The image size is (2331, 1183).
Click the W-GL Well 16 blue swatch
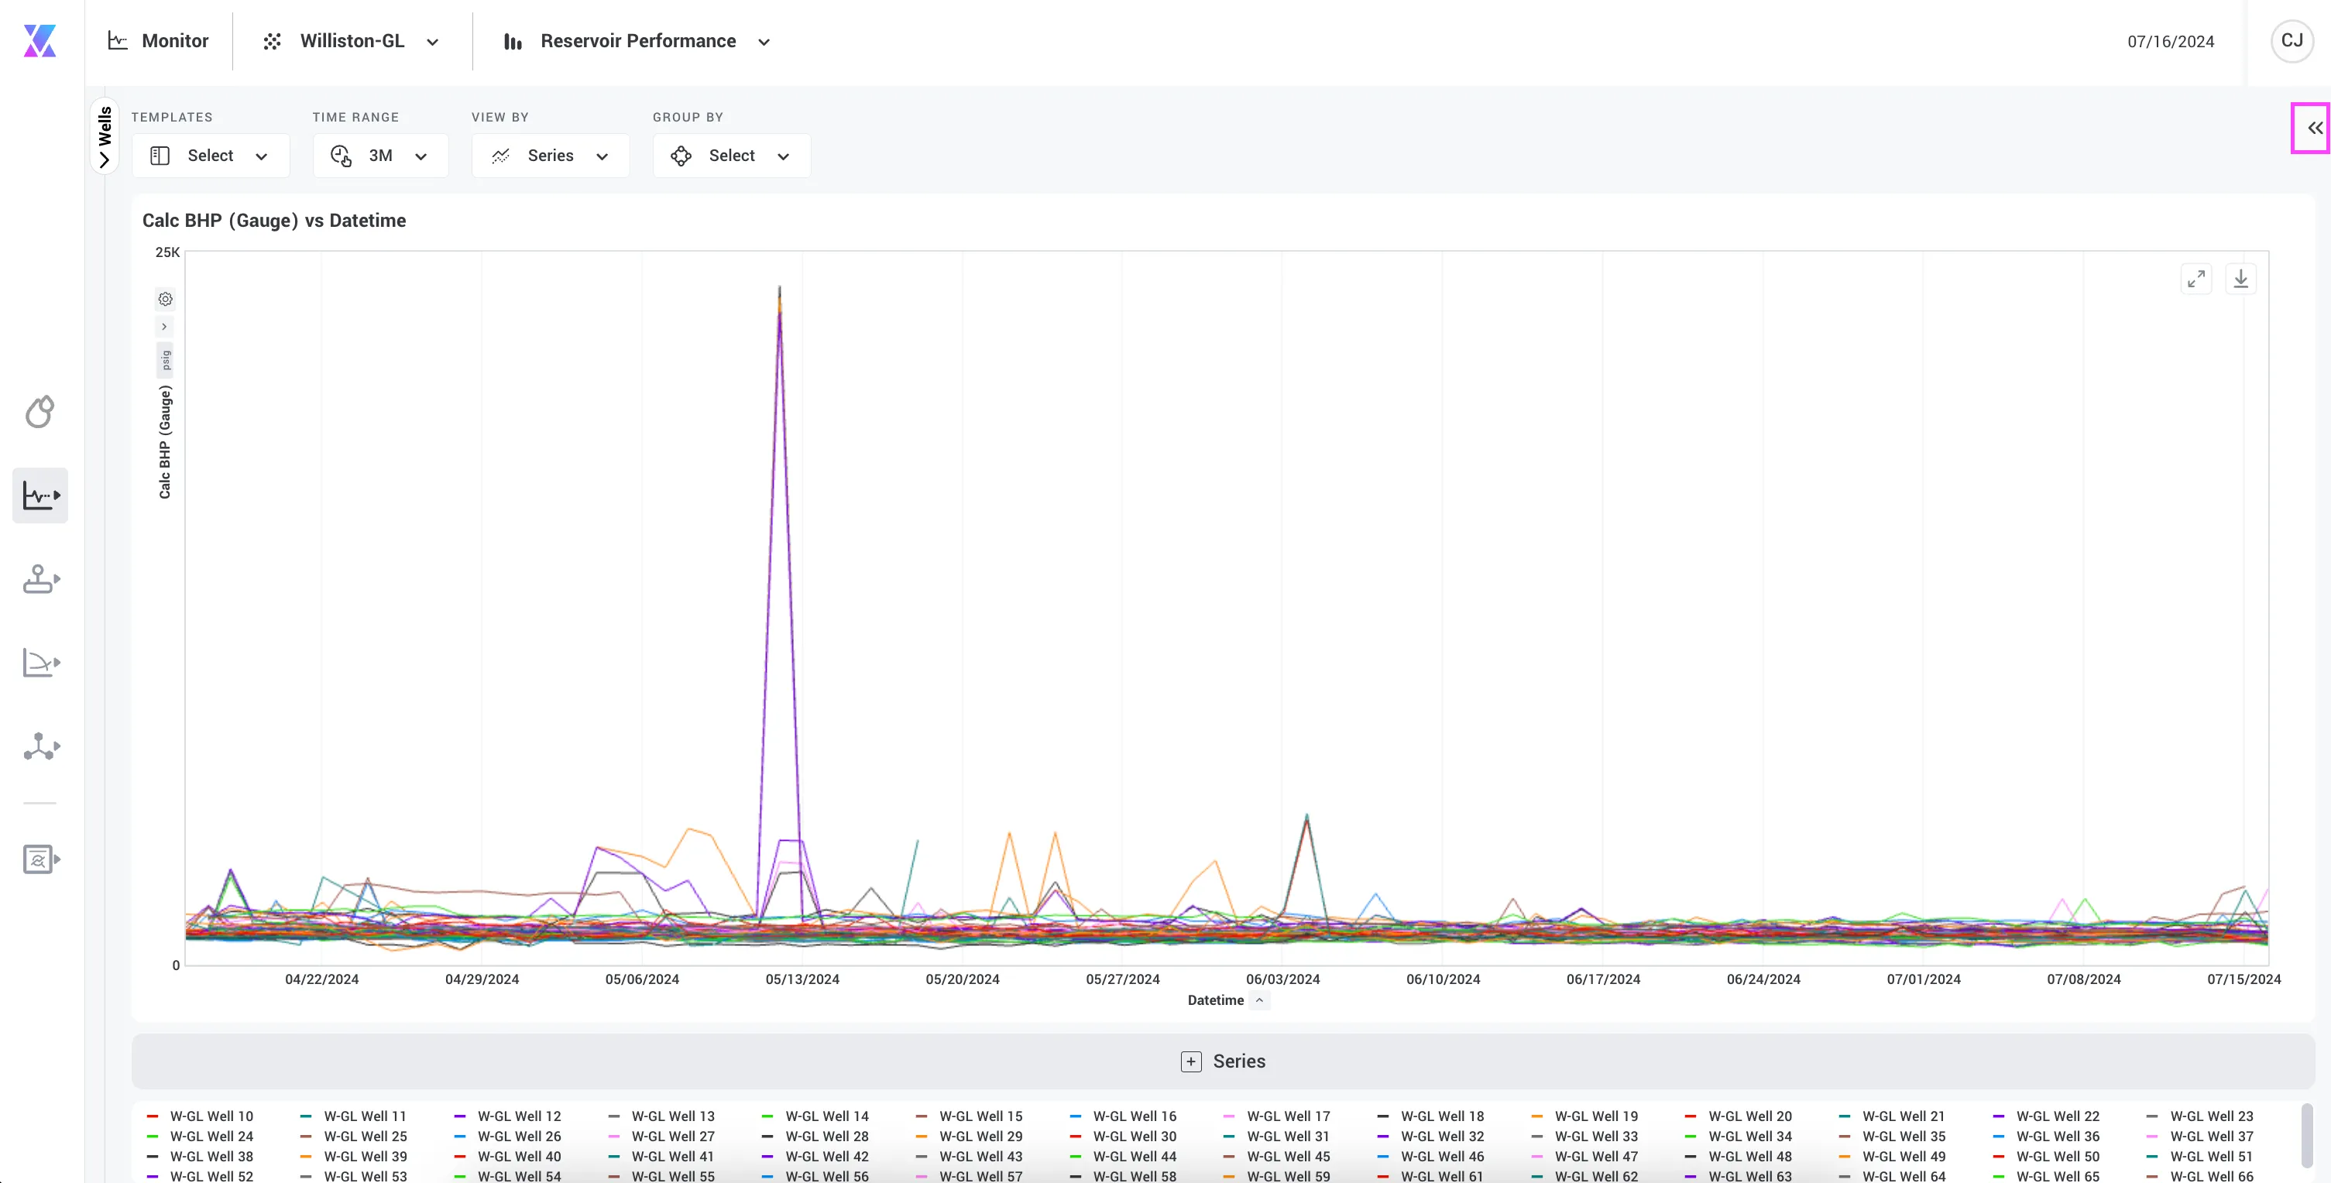(x=1075, y=1116)
